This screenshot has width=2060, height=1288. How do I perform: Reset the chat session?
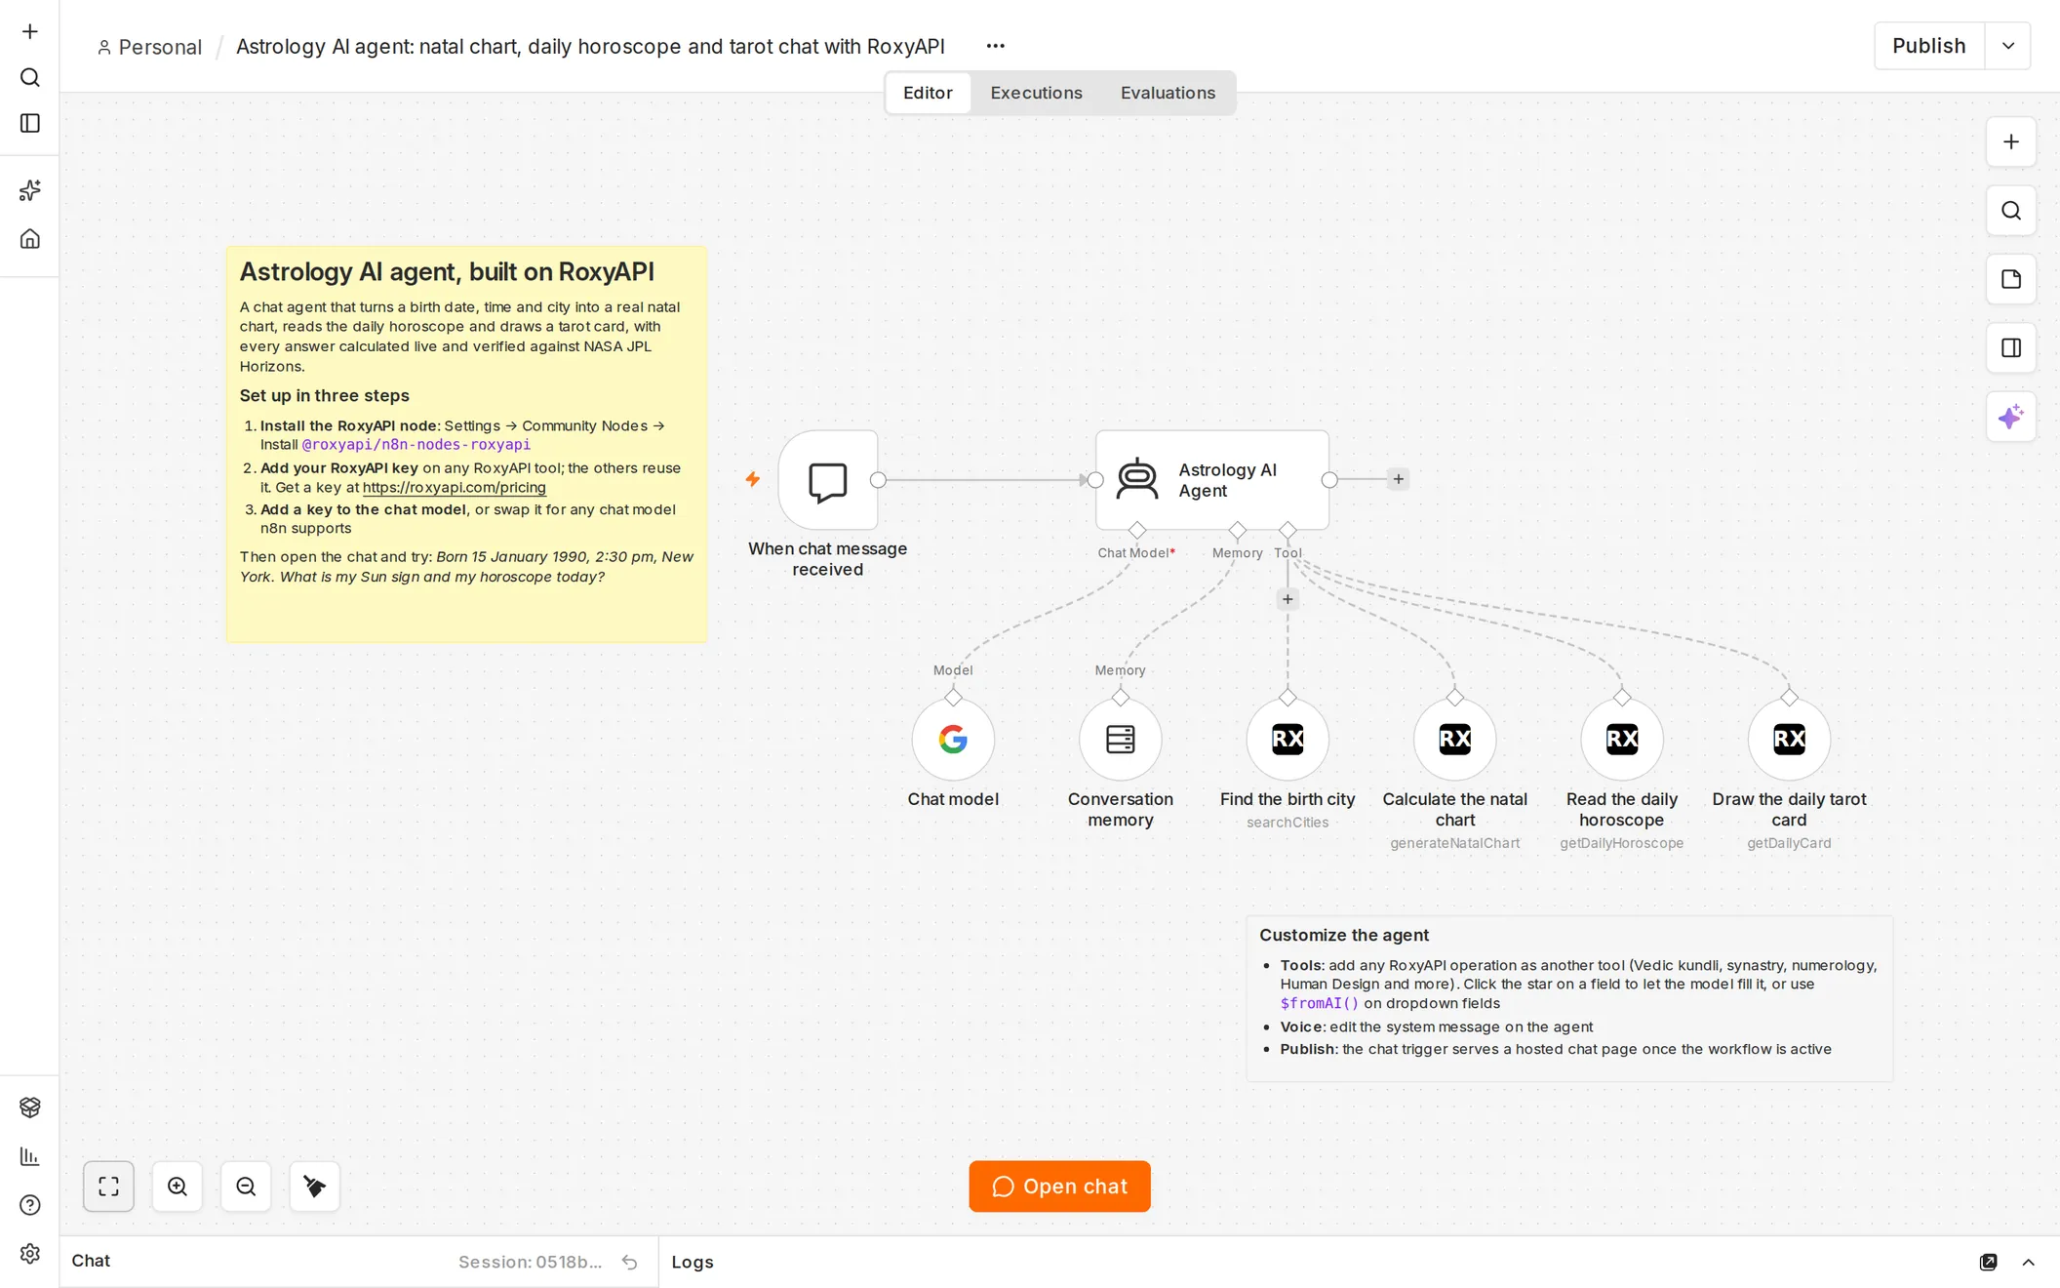click(x=630, y=1263)
